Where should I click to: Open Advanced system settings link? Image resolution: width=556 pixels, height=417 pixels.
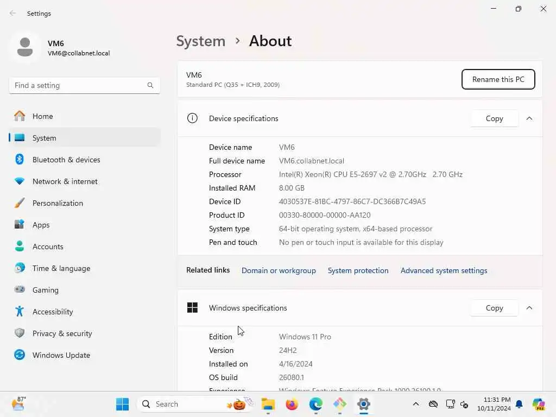coord(444,270)
